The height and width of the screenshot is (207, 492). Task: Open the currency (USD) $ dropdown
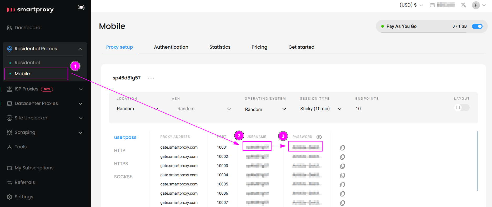(x=411, y=5)
